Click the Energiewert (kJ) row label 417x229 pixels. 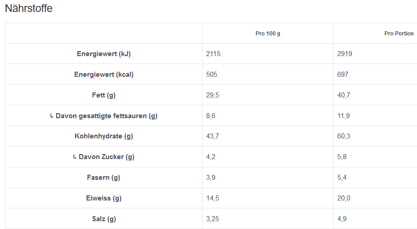pyautogui.click(x=104, y=54)
